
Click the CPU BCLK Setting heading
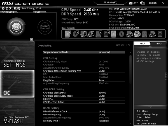(54, 89)
